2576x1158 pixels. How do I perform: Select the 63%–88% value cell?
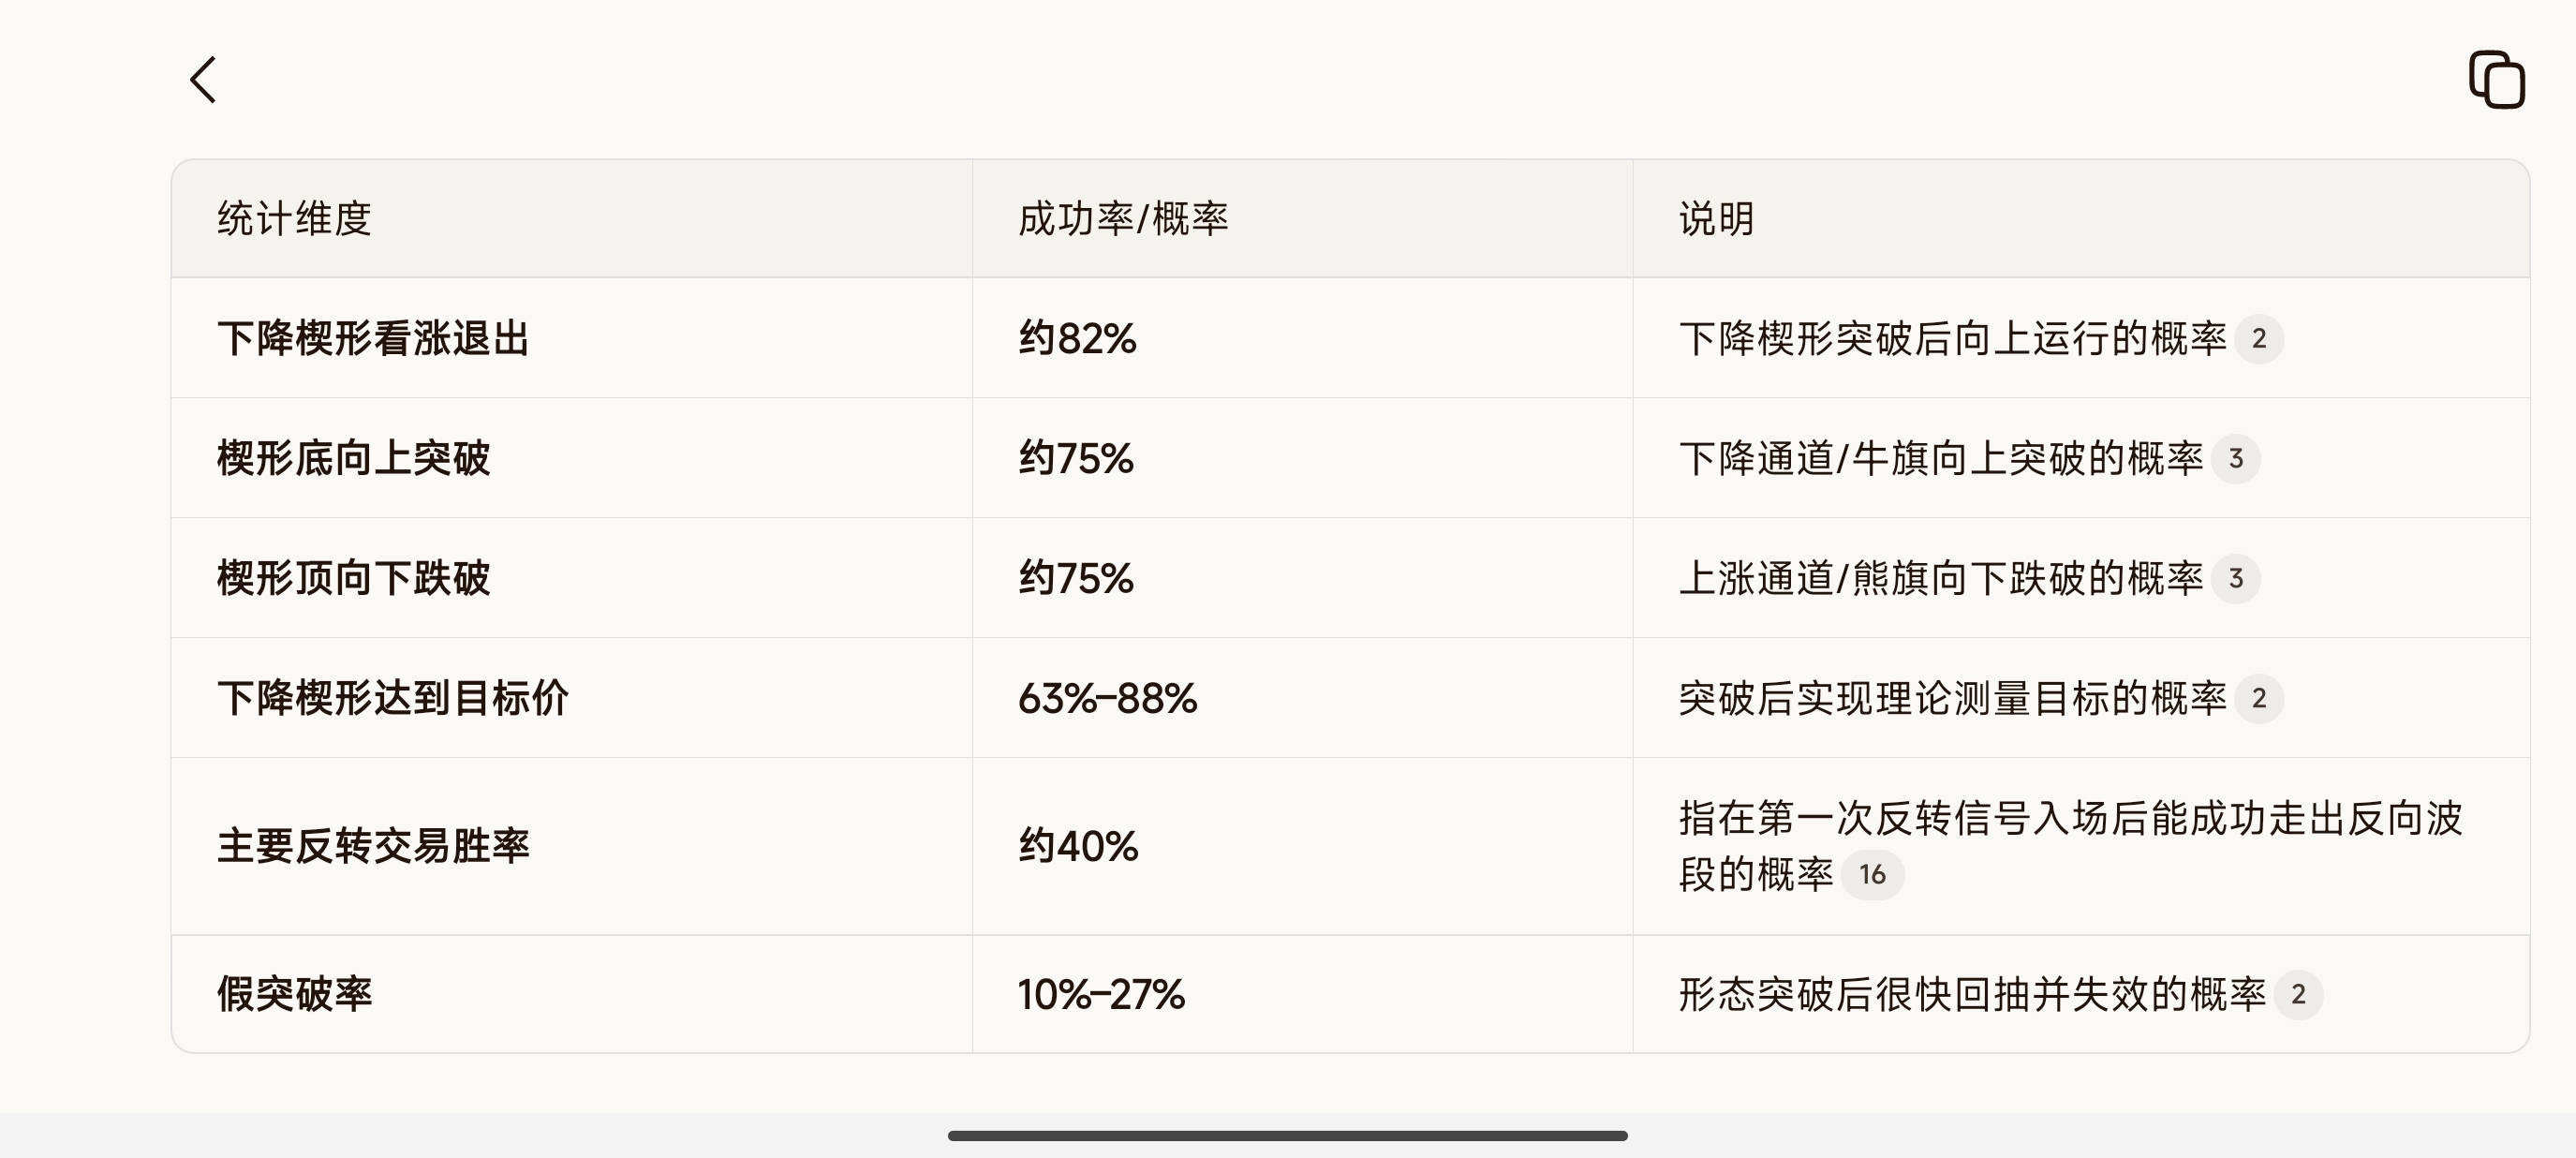point(1107,698)
